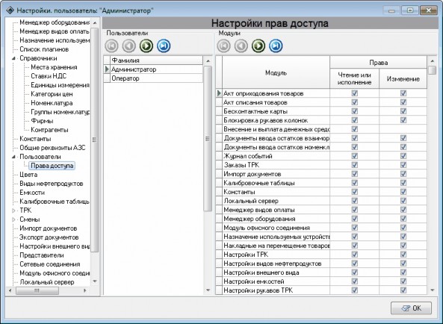Click the tree's horizontal scrollbar thumb
Screen dimensions: 443x324
coord(37,290)
